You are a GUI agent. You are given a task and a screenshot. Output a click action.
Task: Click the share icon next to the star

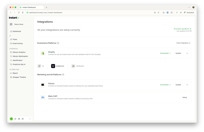coord(158,13)
